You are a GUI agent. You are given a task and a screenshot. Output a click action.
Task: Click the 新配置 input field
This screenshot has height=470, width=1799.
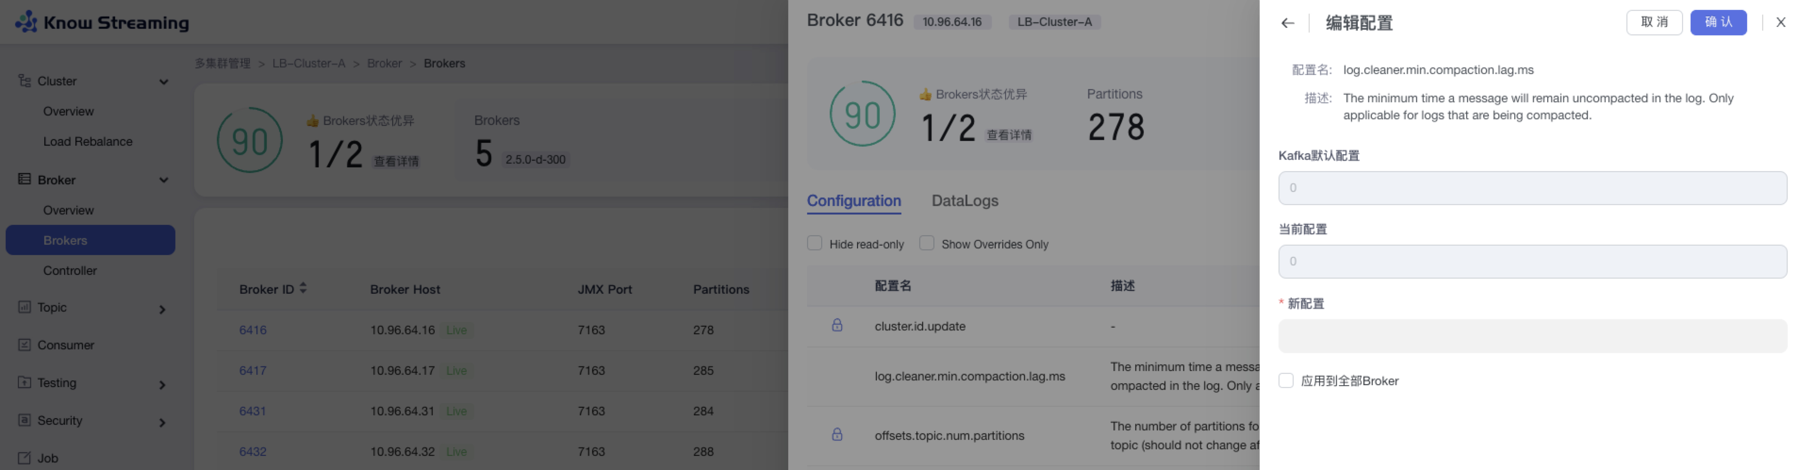[x=1529, y=336]
